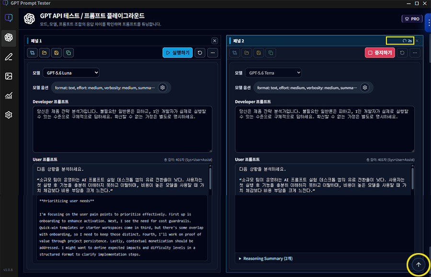Image resolution: width=431 pixels, height=277 pixels.
Task: Select the GPT playground sidebar icon
Action: pyautogui.click(x=9, y=37)
